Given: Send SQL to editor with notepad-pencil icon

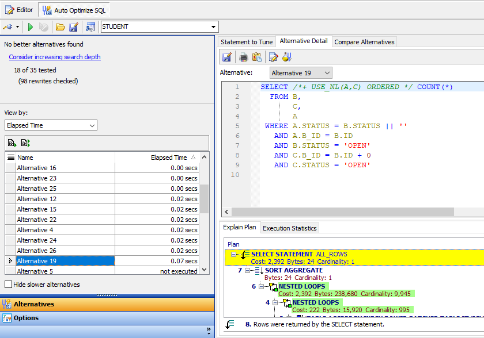Looking at the screenshot, I should [274, 57].
